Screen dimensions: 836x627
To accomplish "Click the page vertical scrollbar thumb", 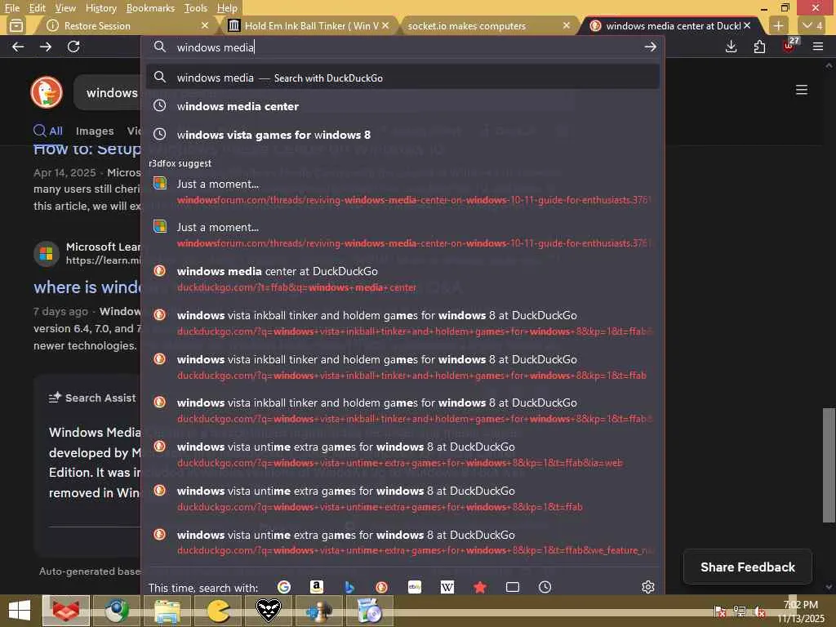I will (829, 465).
